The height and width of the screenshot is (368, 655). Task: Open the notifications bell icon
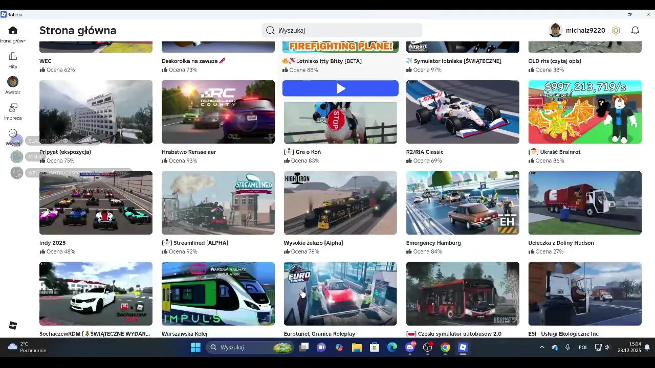tap(635, 30)
